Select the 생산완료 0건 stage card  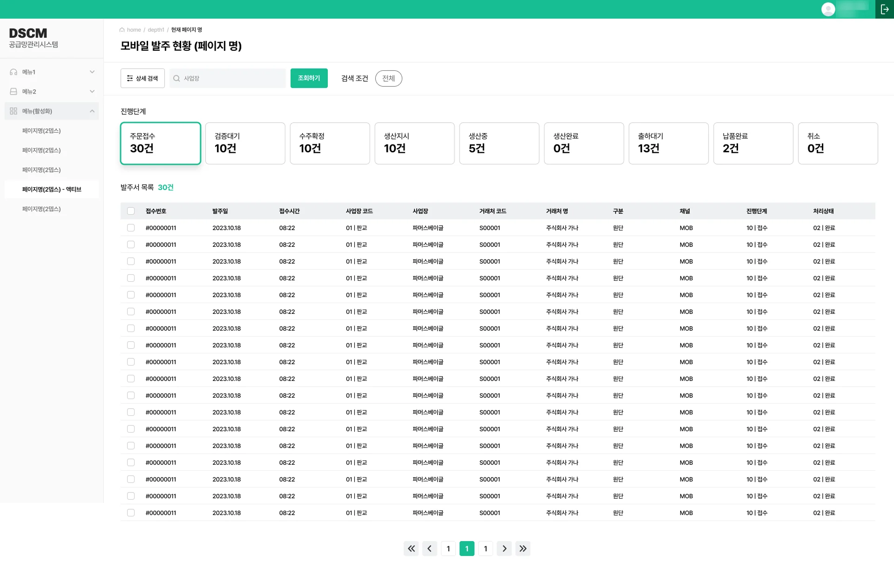click(584, 143)
